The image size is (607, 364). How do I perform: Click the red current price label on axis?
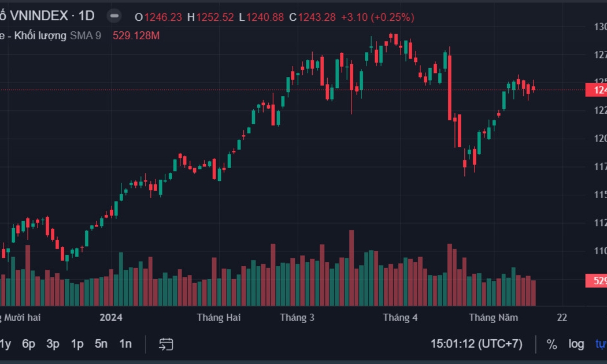point(597,90)
